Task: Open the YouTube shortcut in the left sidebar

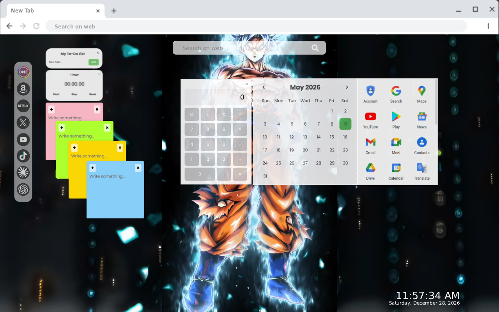Action: pyautogui.click(x=23, y=139)
